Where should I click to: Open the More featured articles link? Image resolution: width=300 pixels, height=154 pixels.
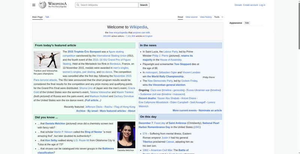pyautogui.click(x=112, y=111)
